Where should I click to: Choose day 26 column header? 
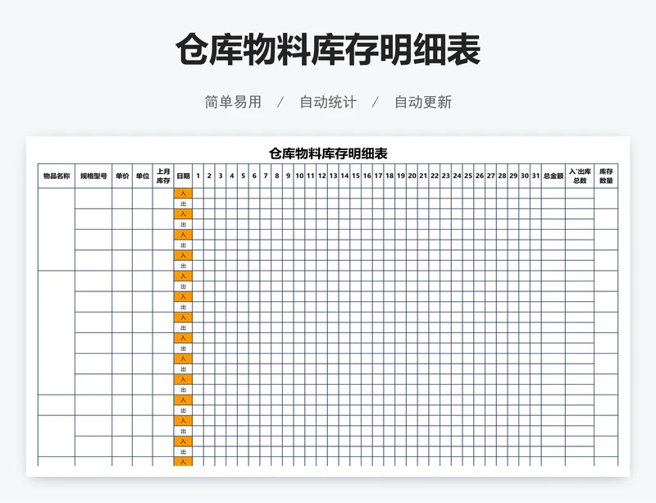[480, 176]
